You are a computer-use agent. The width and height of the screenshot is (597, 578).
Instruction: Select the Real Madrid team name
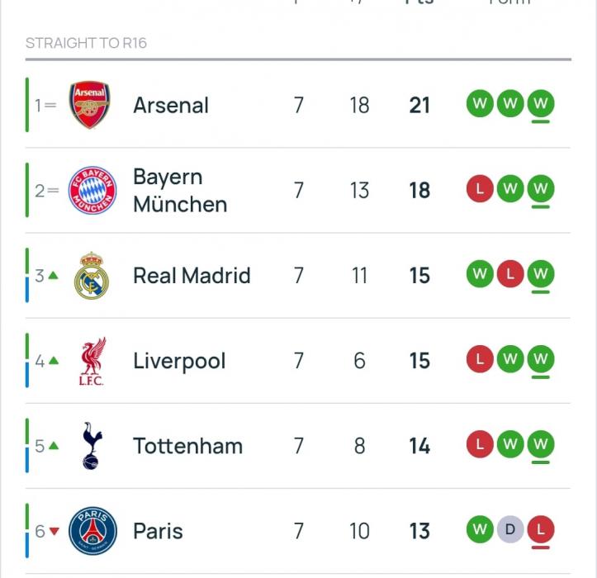pos(192,276)
